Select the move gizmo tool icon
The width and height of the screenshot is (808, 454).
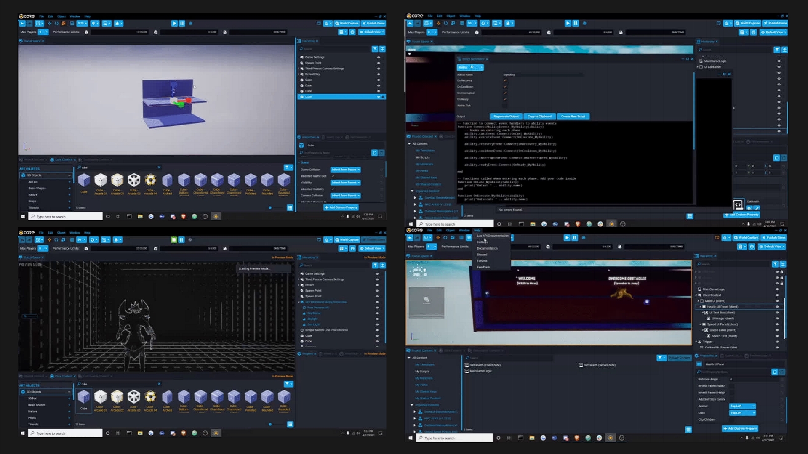(x=50, y=24)
